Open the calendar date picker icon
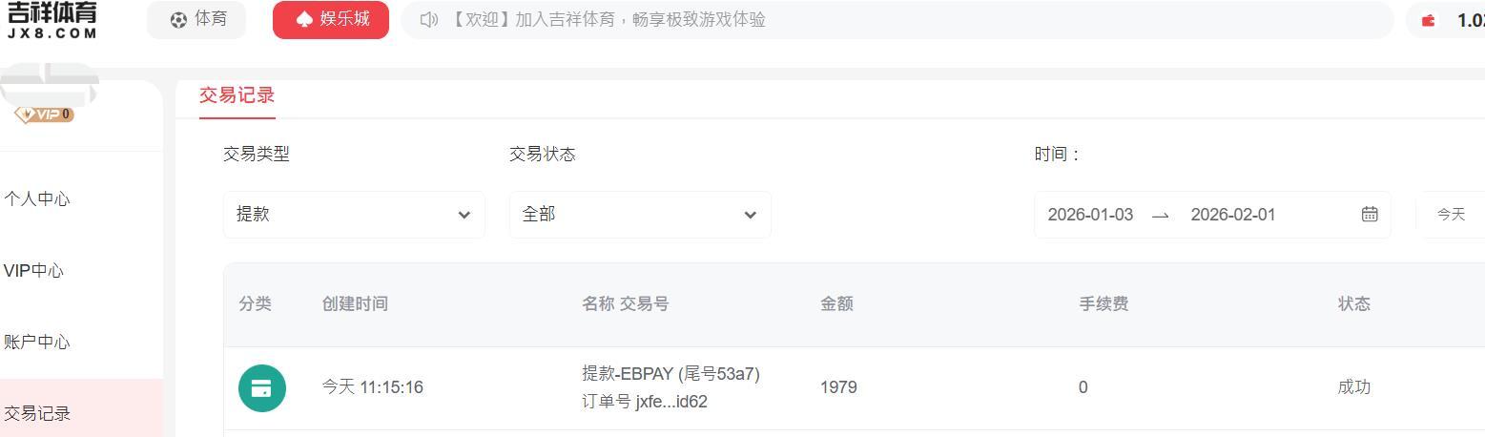 click(x=1370, y=215)
